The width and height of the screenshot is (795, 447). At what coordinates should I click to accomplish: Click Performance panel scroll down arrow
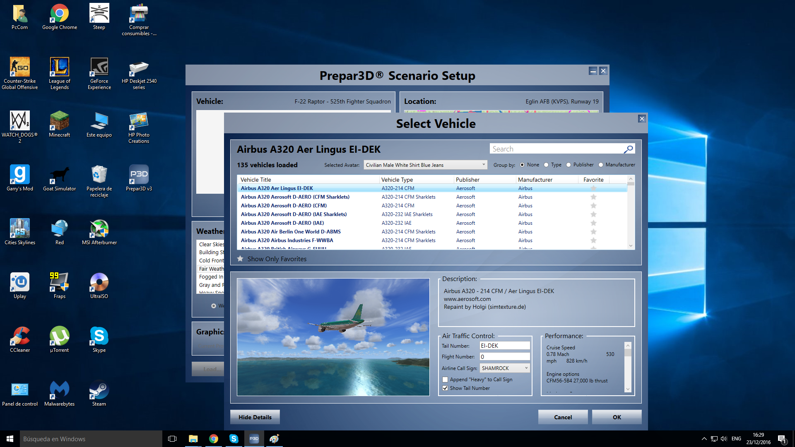[x=628, y=389]
